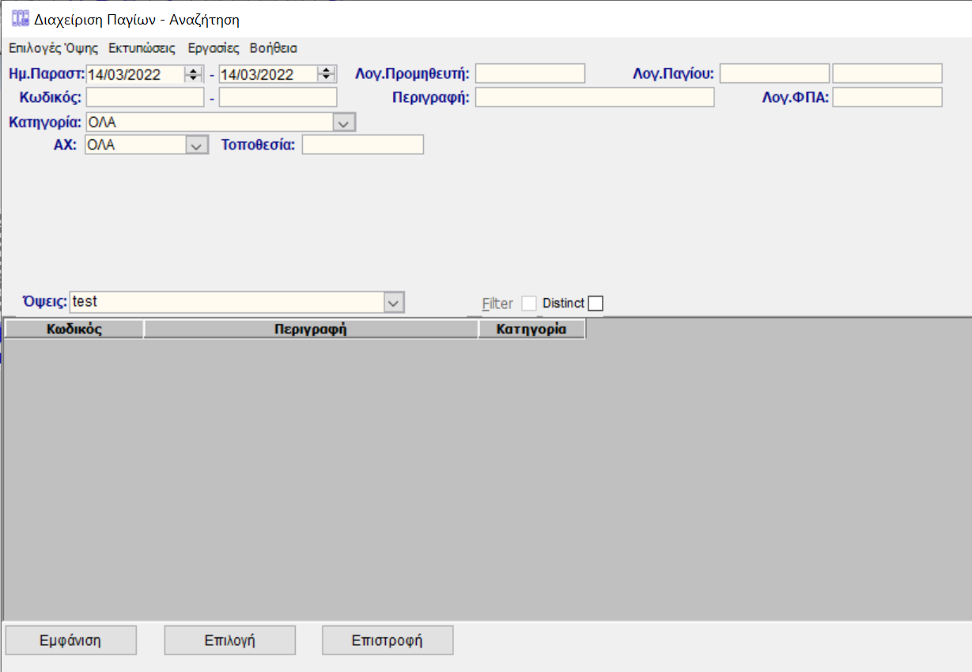Click the start date spinner control
Screen dimensions: 972x672
pos(193,74)
